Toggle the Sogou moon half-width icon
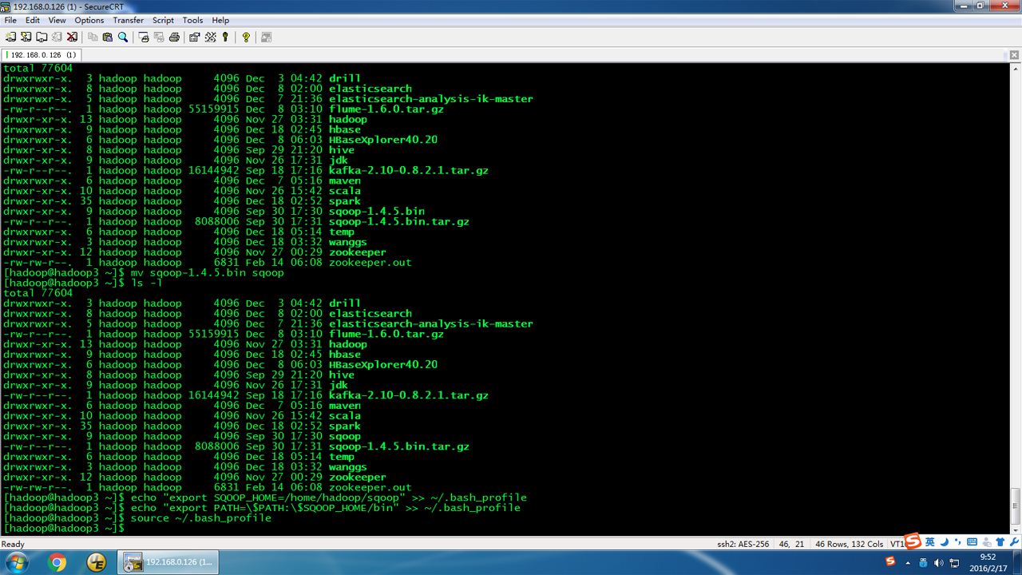 click(944, 542)
